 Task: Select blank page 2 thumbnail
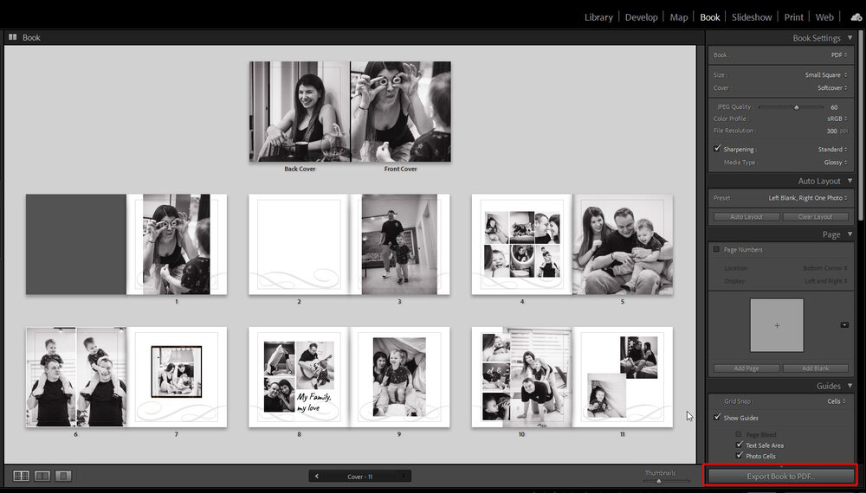299,244
